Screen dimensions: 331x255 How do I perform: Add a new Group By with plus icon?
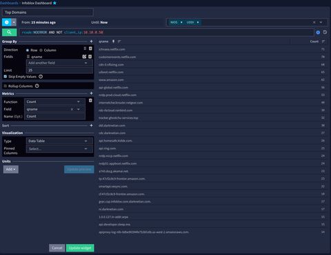click(91, 41)
